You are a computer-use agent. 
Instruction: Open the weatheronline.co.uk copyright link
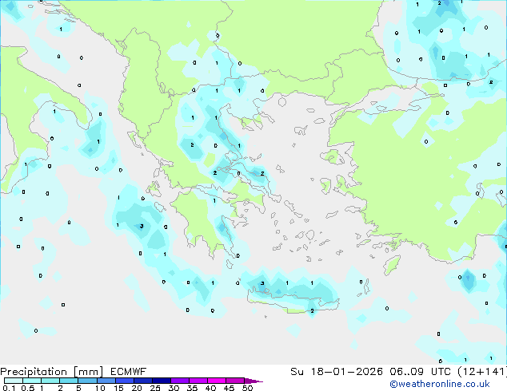click(440, 384)
